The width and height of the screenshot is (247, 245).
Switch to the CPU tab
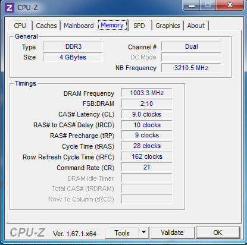pyautogui.click(x=20, y=26)
